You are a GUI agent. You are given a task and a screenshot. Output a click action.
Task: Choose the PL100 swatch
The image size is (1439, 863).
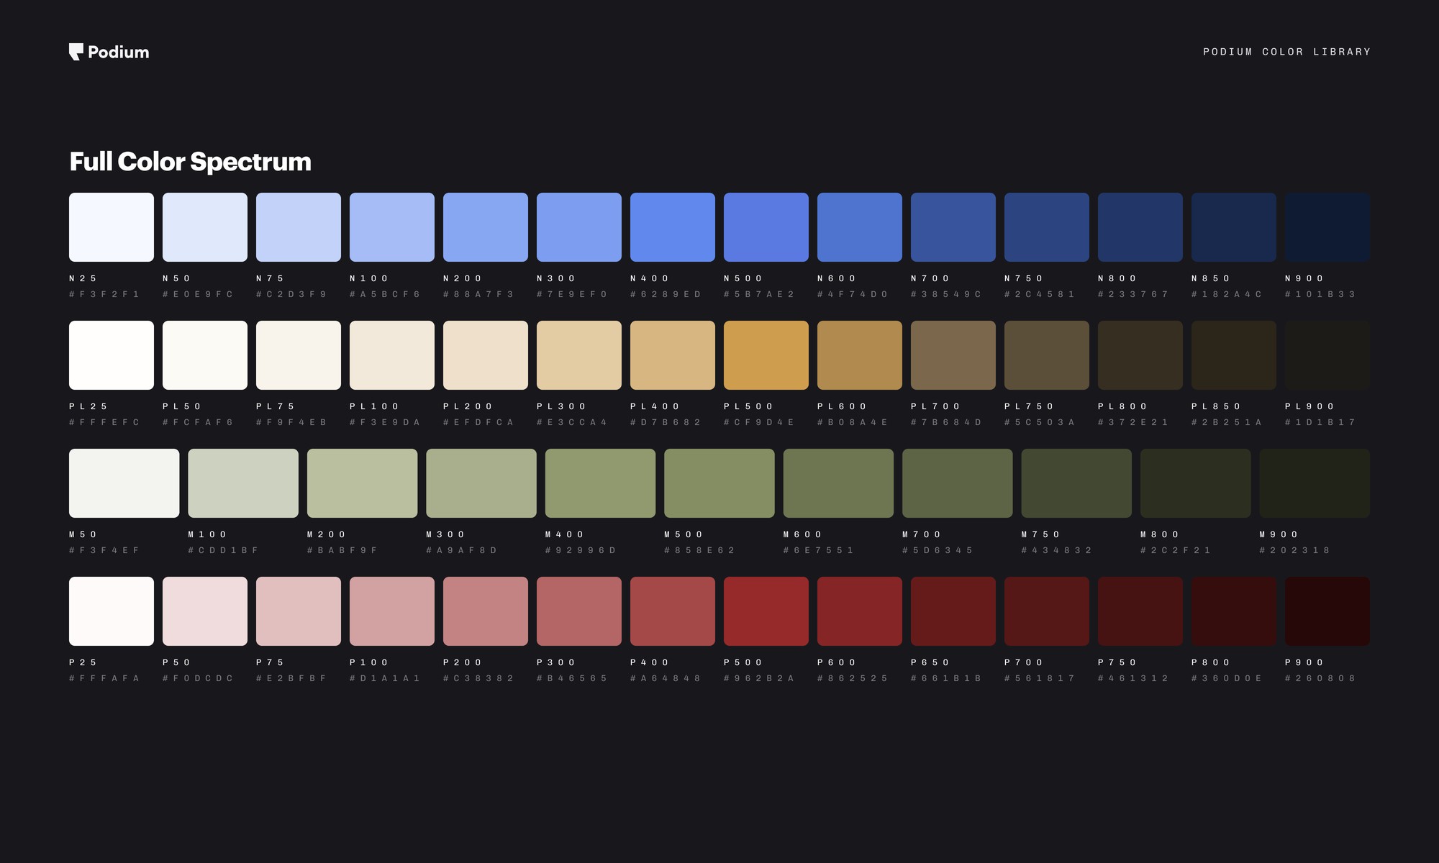[392, 355]
